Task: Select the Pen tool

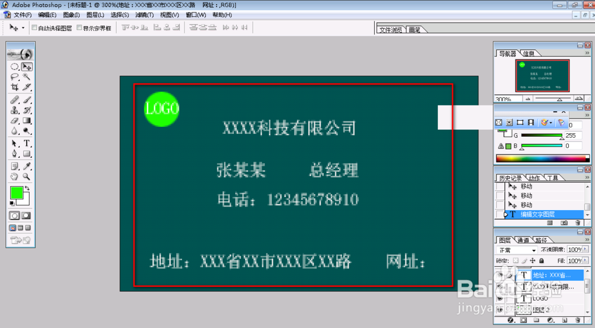Action: 15,154
